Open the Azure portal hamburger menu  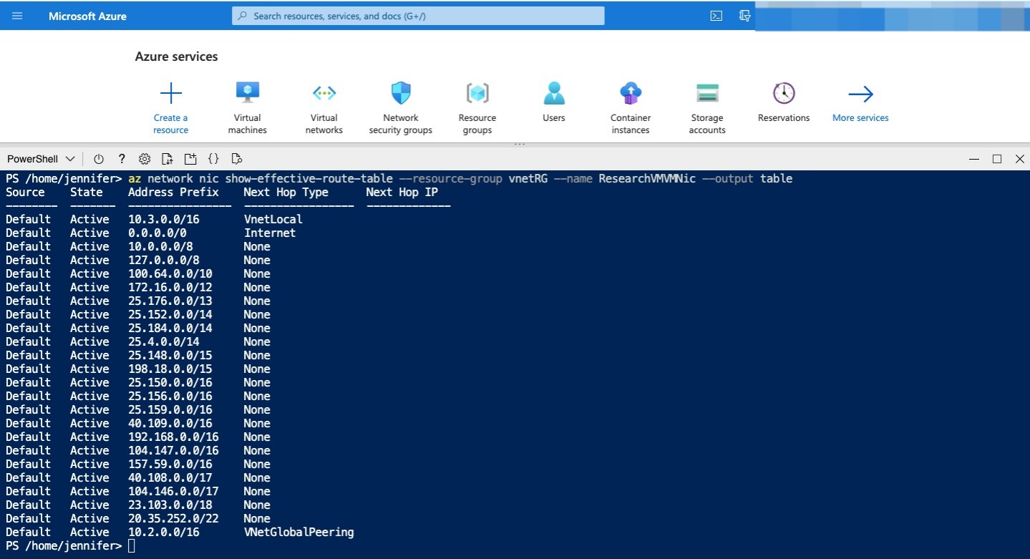(17, 16)
